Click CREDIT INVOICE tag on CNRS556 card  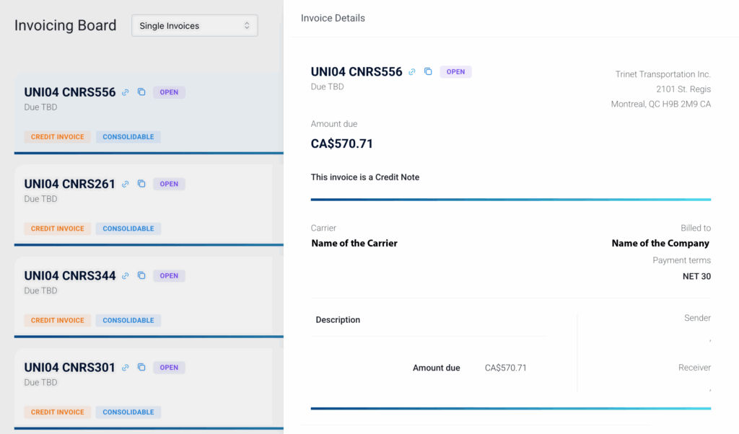(x=57, y=137)
